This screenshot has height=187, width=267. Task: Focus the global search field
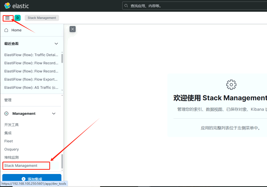[x=194, y=6]
